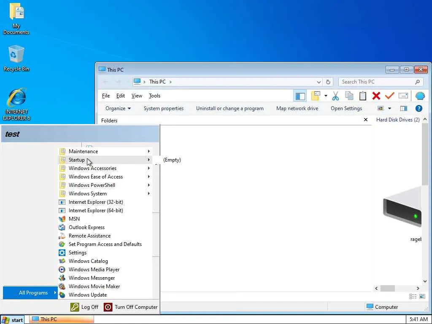Screen dimensions: 432x324
Task: Open My Documents desktop icon
Action: pyautogui.click(x=16, y=19)
